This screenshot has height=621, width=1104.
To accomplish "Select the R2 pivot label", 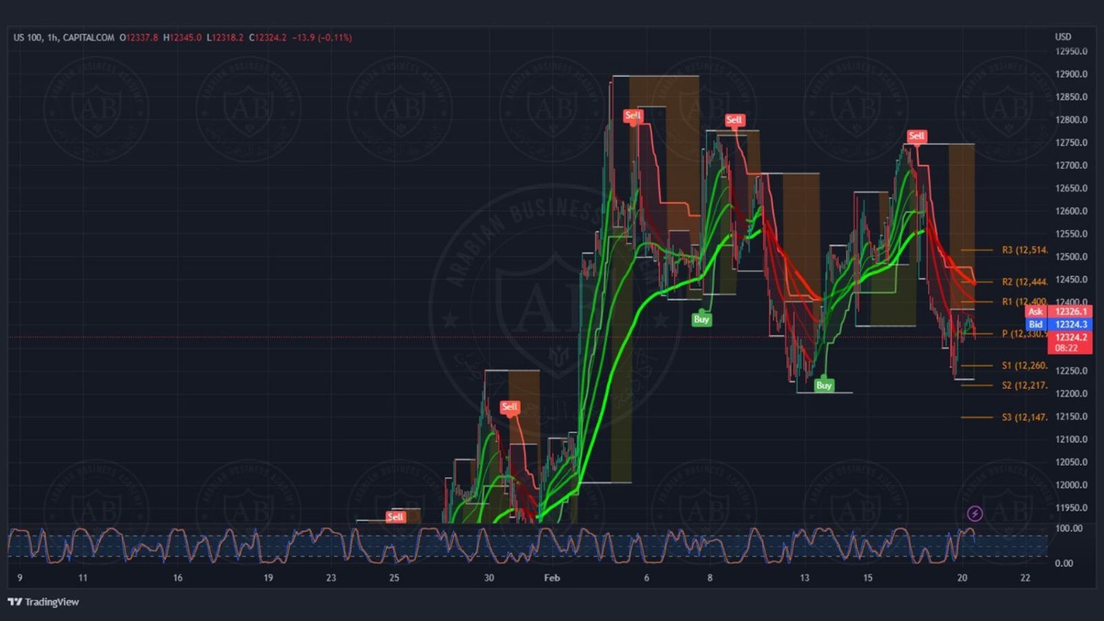I will click(x=1025, y=282).
